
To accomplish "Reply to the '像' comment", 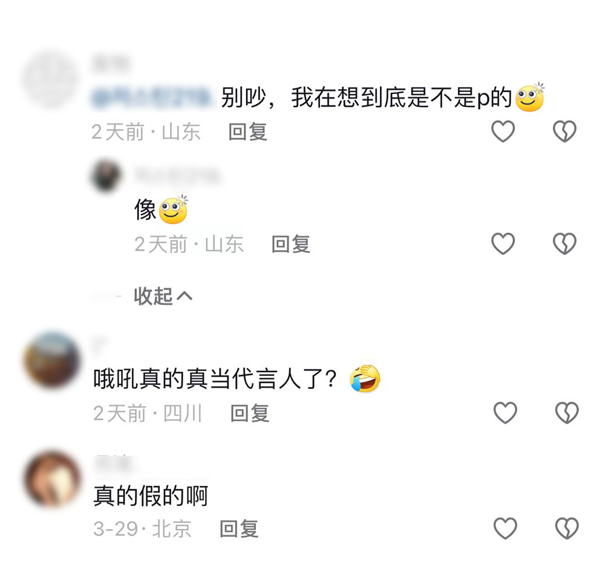I will pos(290,245).
